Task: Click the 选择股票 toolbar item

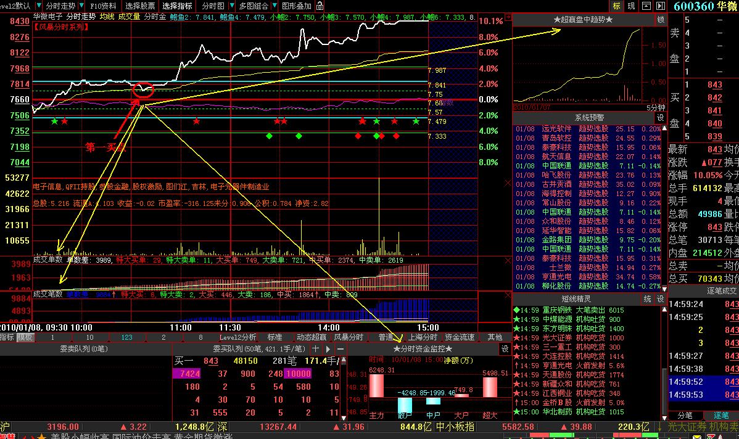Action: (140, 6)
